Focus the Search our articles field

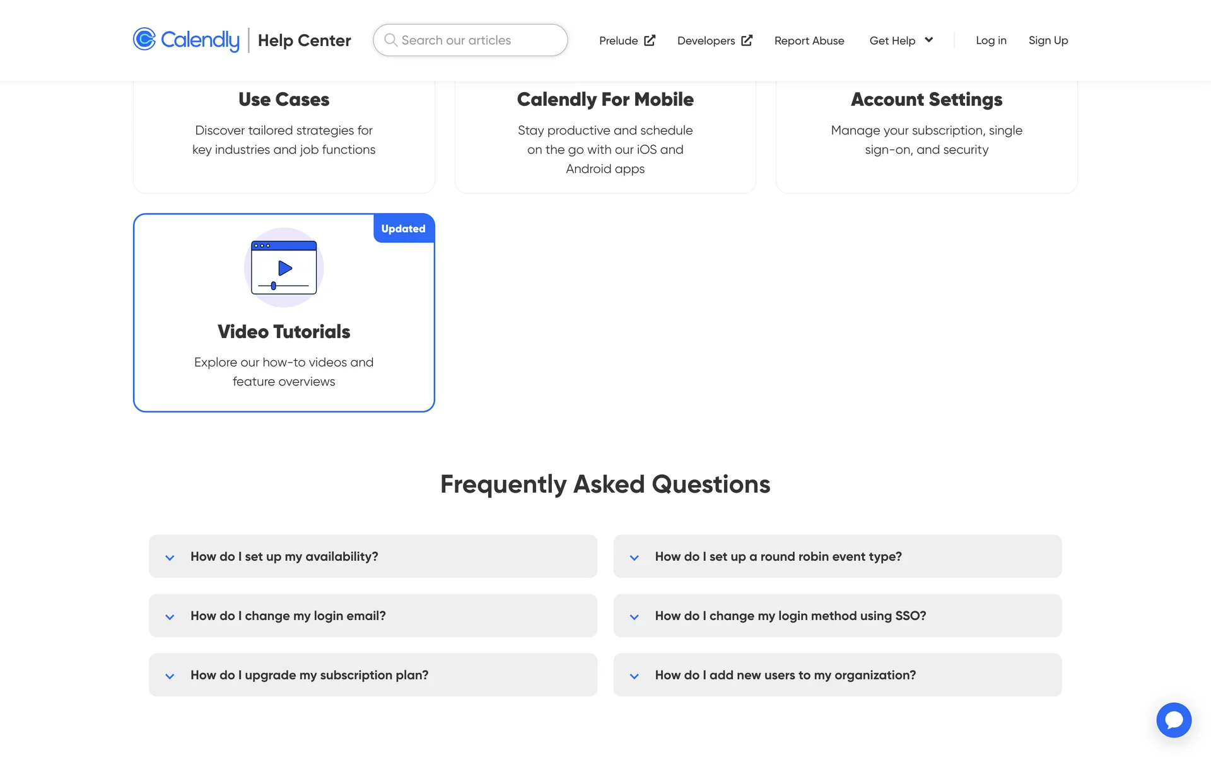[x=479, y=40]
